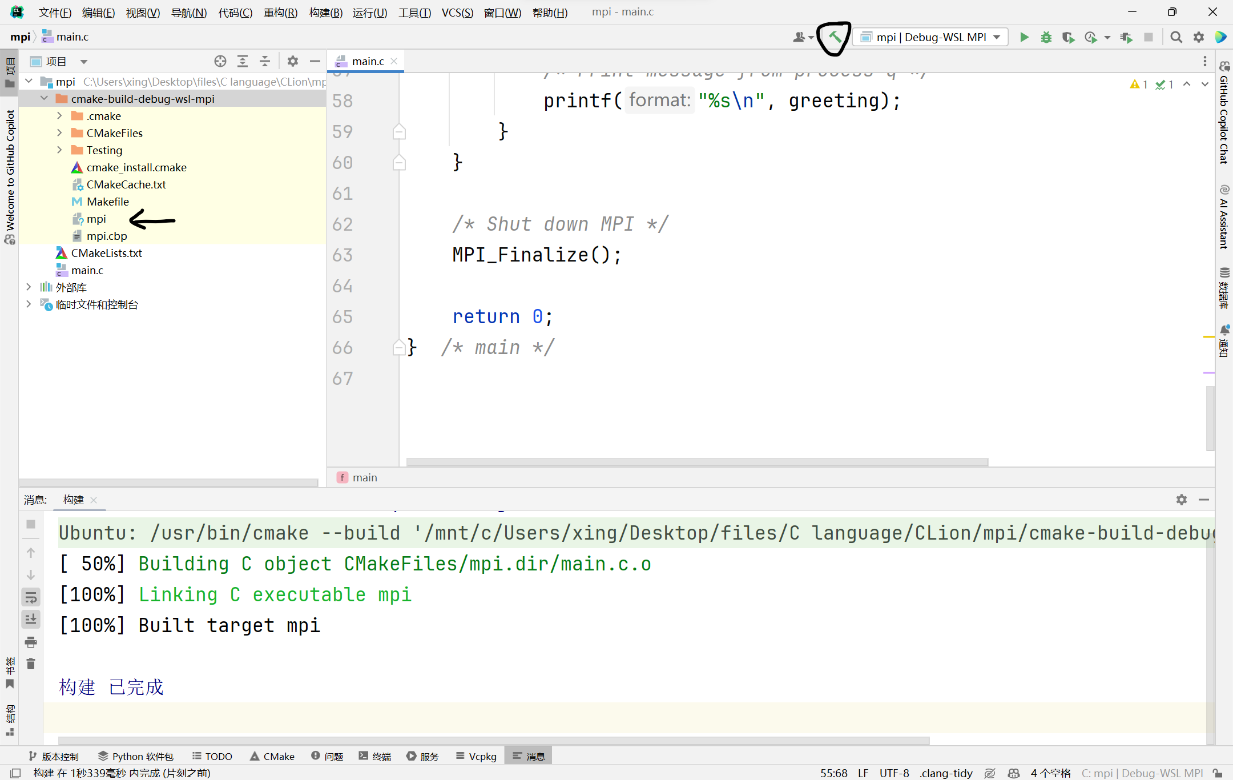Open the 运行(U) menu

[x=369, y=12]
